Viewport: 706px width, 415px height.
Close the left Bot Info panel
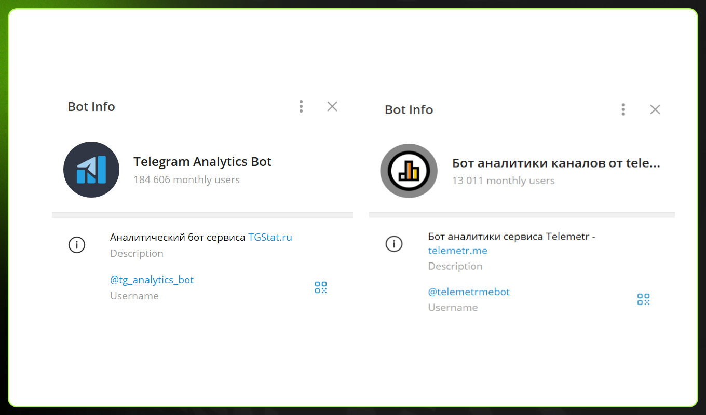(332, 106)
